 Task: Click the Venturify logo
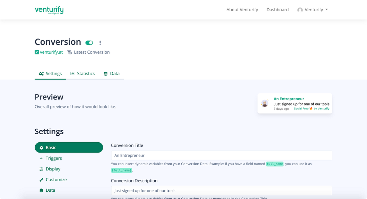coord(49,10)
